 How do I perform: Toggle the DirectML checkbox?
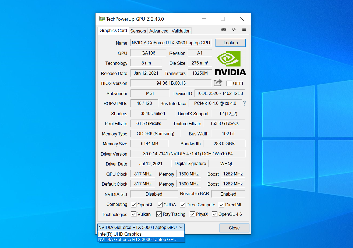[x=221, y=205]
